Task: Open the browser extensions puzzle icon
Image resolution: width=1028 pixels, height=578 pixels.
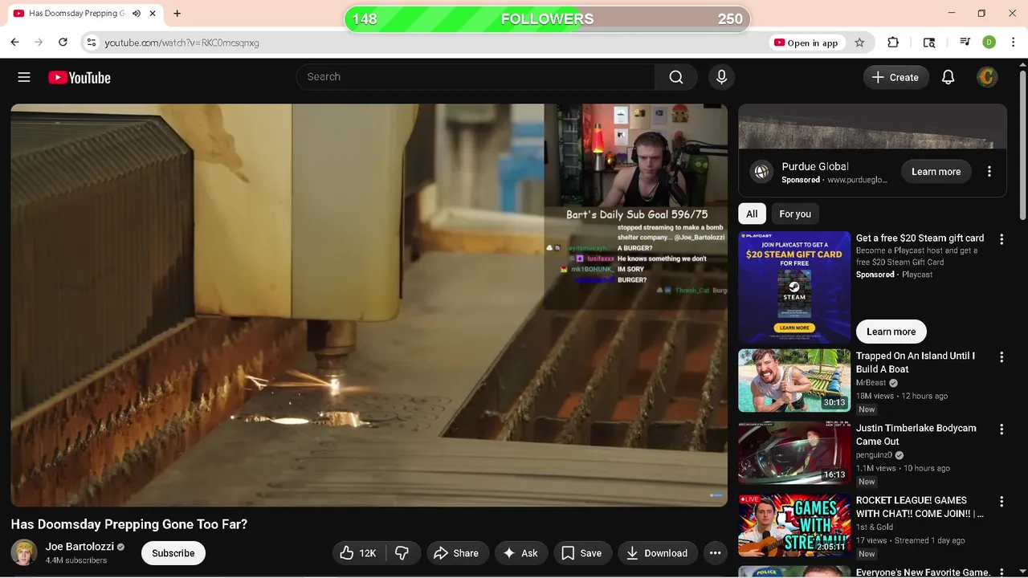Action: (x=893, y=43)
